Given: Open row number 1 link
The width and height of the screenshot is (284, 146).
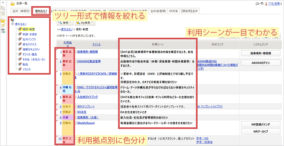Looking at the screenshot, I should coord(61,52).
